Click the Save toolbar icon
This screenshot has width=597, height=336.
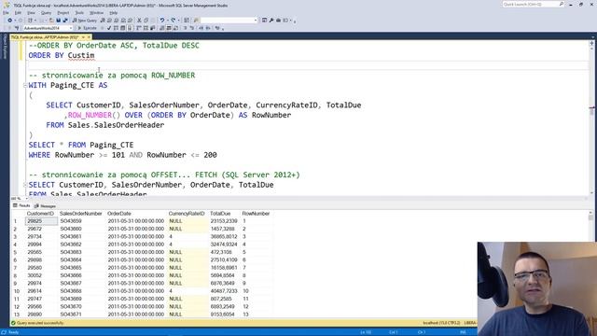point(58,21)
